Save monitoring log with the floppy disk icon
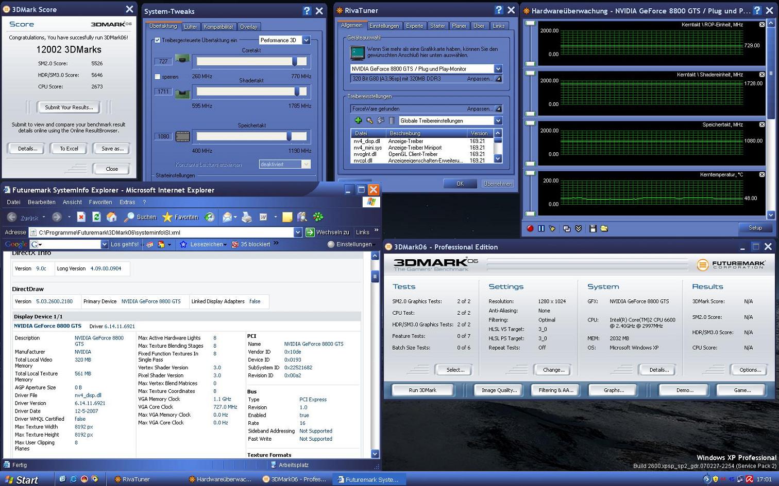 tap(592, 228)
